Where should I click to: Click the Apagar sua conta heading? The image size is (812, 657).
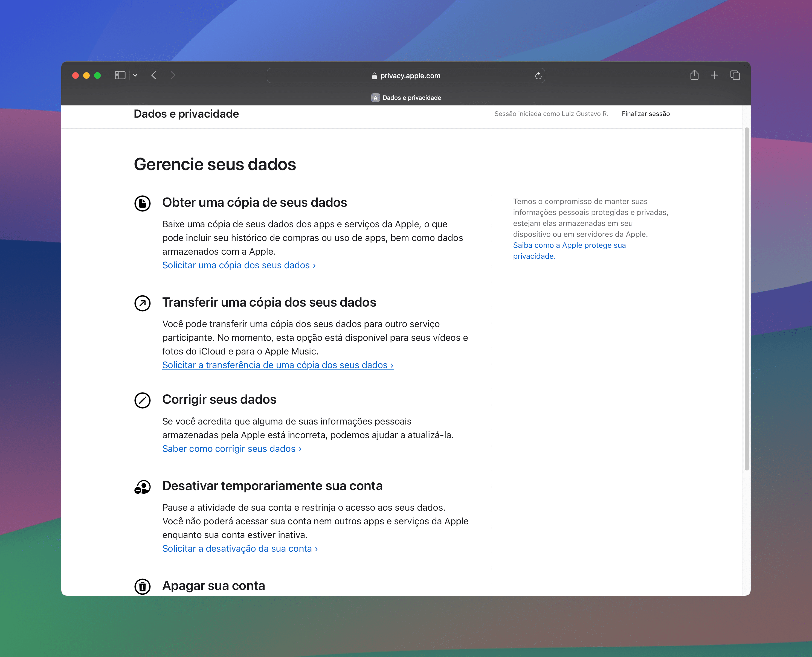(213, 585)
